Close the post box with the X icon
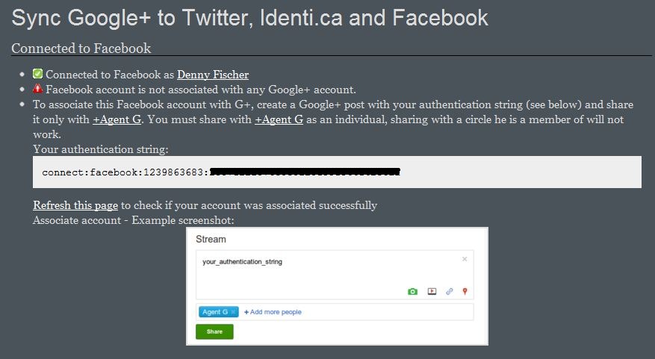Viewport: 655px width, 359px height. (x=465, y=259)
